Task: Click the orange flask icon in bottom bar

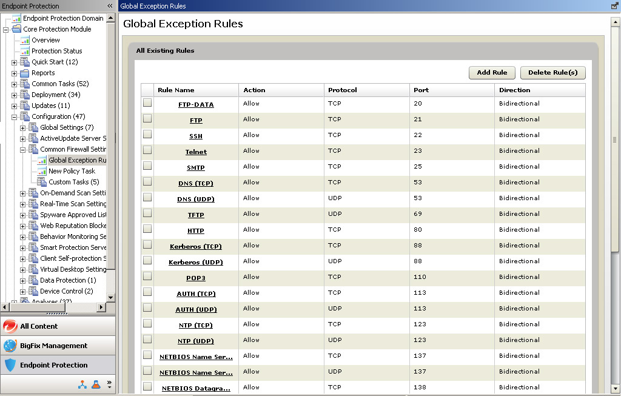Action: click(x=96, y=384)
